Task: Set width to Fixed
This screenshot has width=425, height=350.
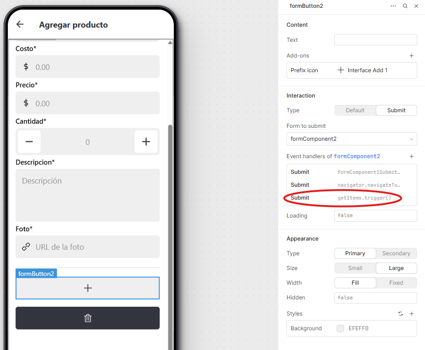Action: point(396,283)
